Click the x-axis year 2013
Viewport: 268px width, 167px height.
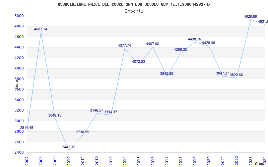(x=111, y=161)
